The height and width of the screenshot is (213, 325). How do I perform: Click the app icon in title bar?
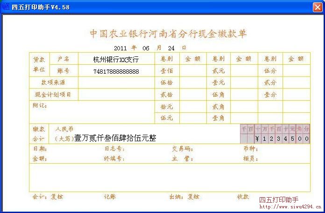(x=6, y=7)
